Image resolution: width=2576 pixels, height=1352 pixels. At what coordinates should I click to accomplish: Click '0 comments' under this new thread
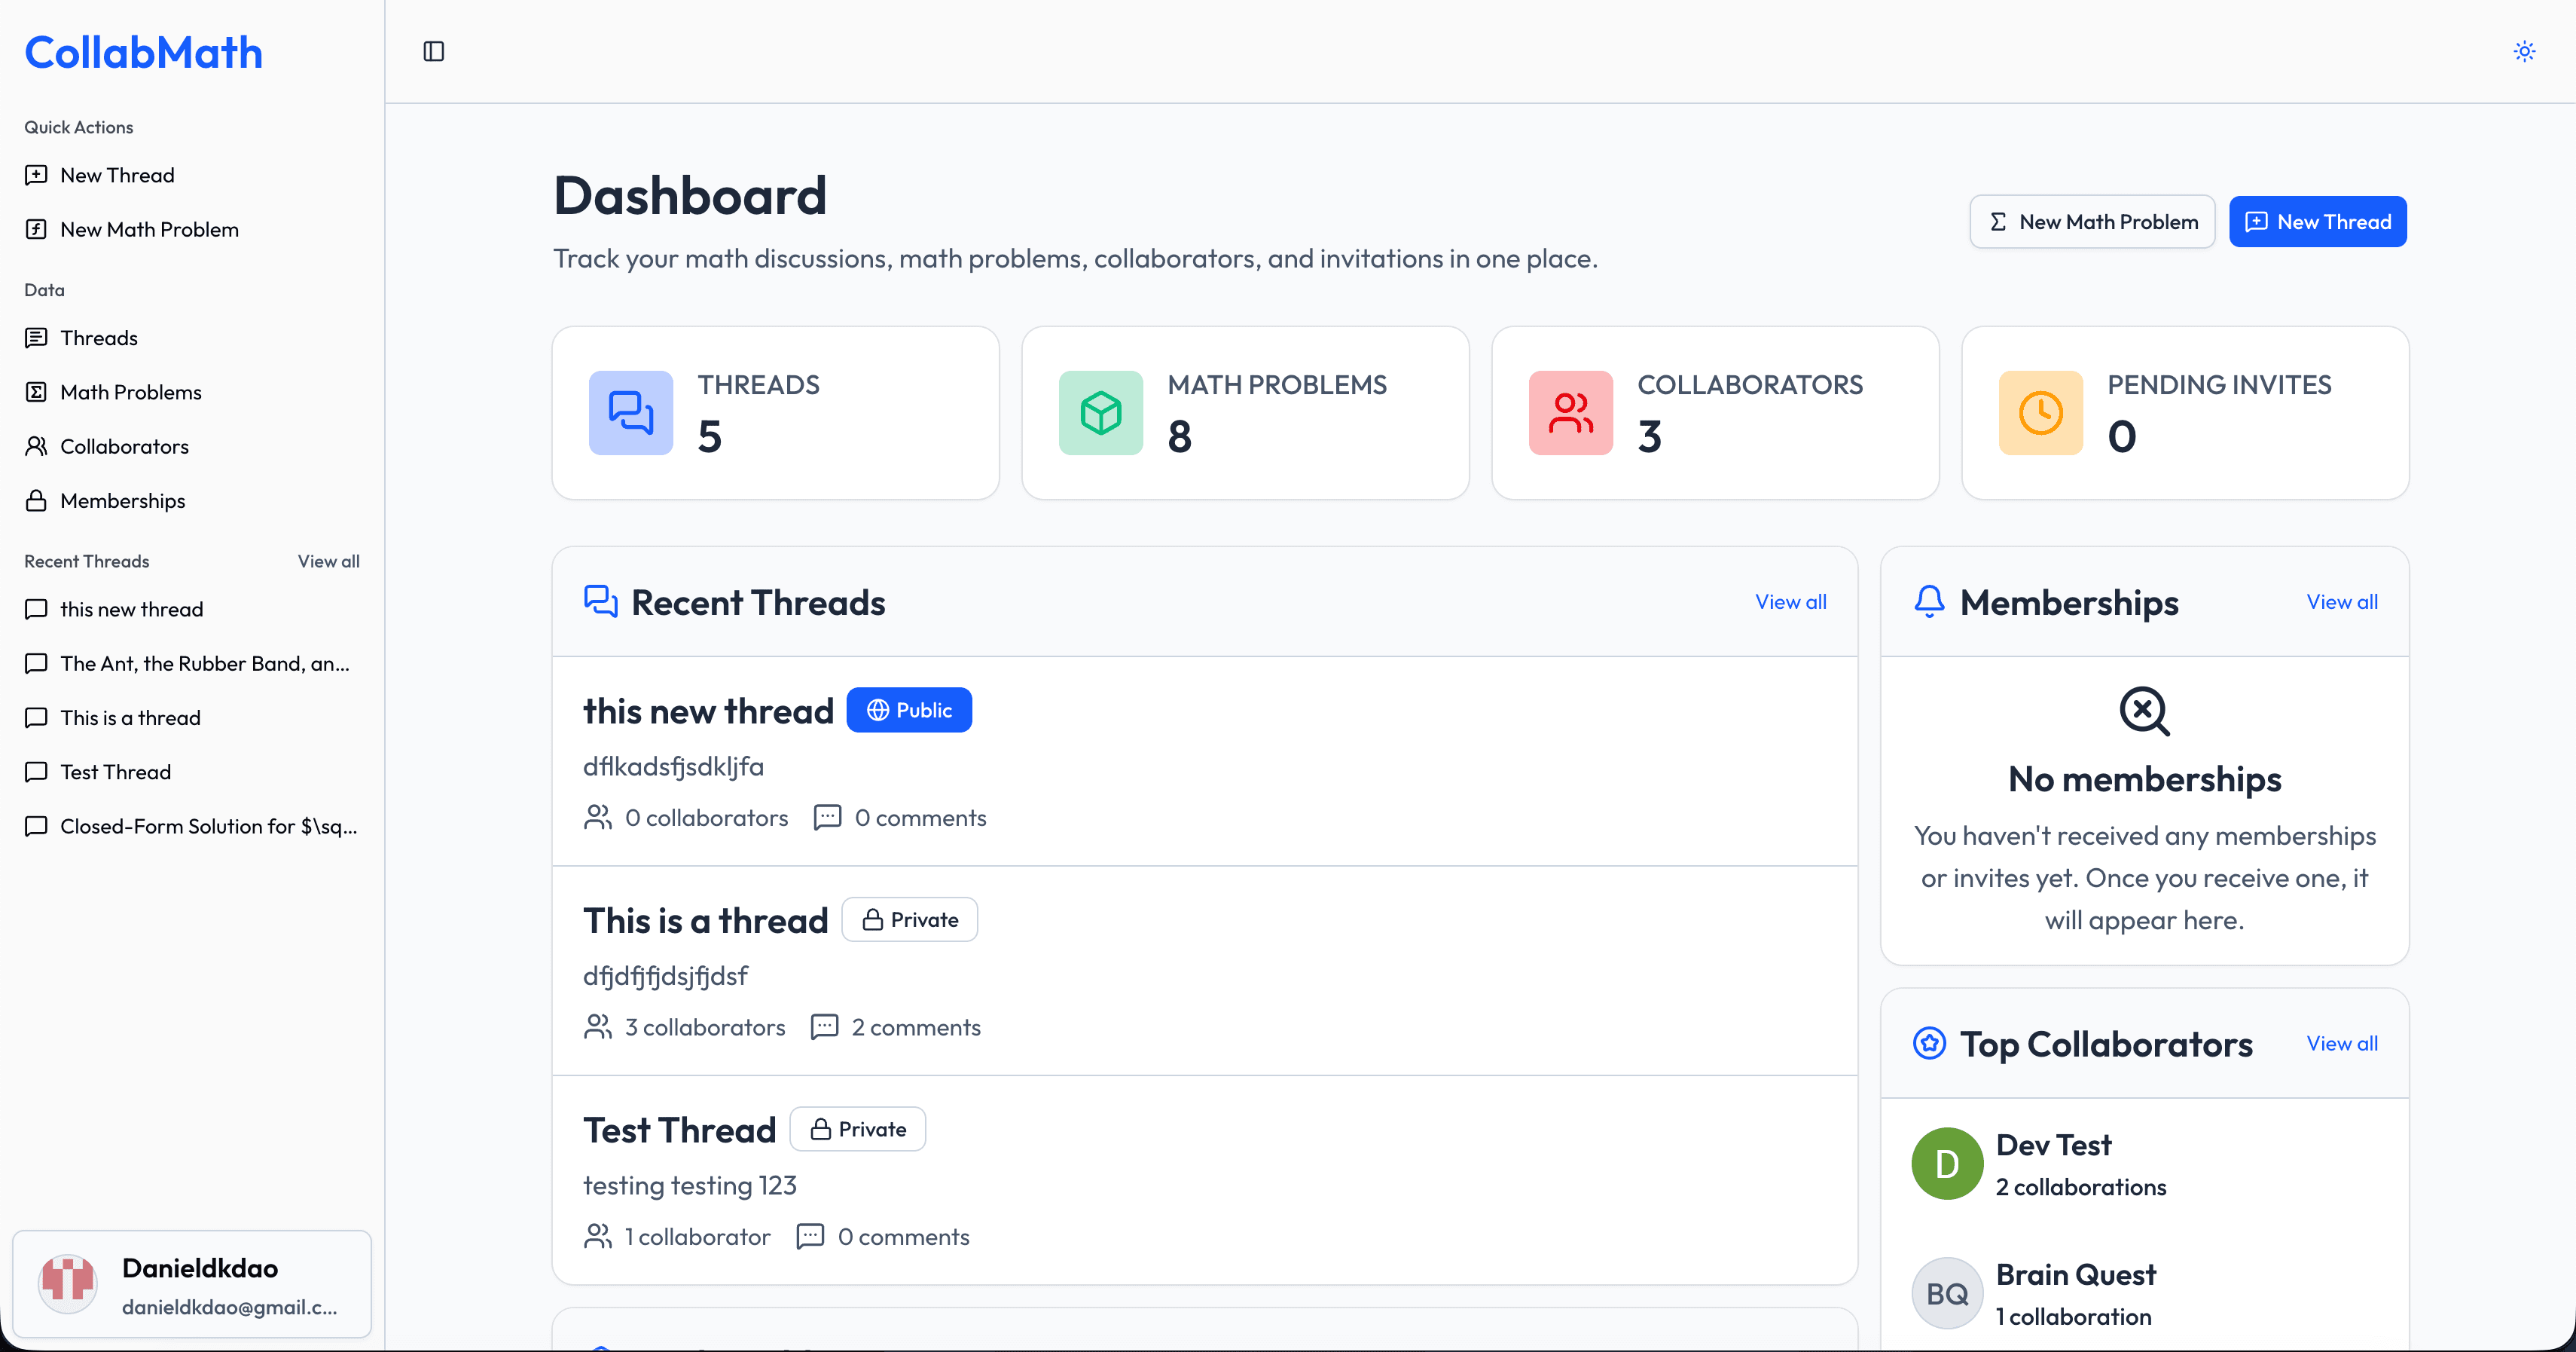pos(920,818)
